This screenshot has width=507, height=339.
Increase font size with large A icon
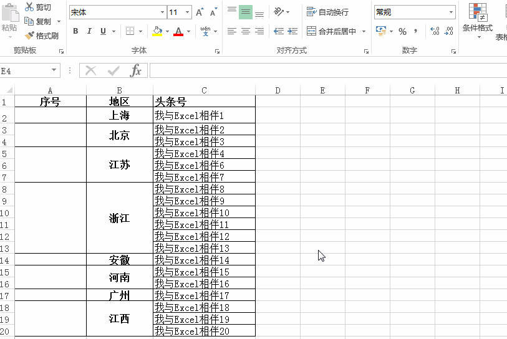(x=200, y=12)
